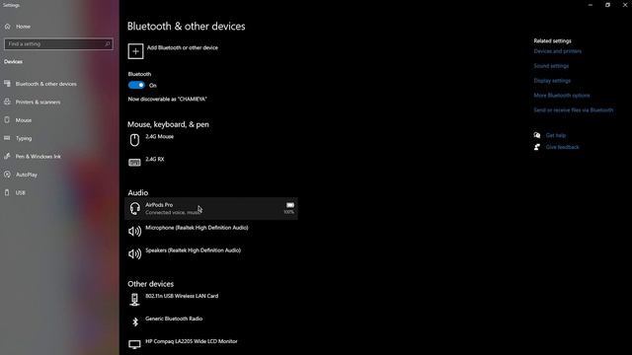Select Microphone (Realtek High Definition Audio) entry
The image size is (632, 355).
211,231
